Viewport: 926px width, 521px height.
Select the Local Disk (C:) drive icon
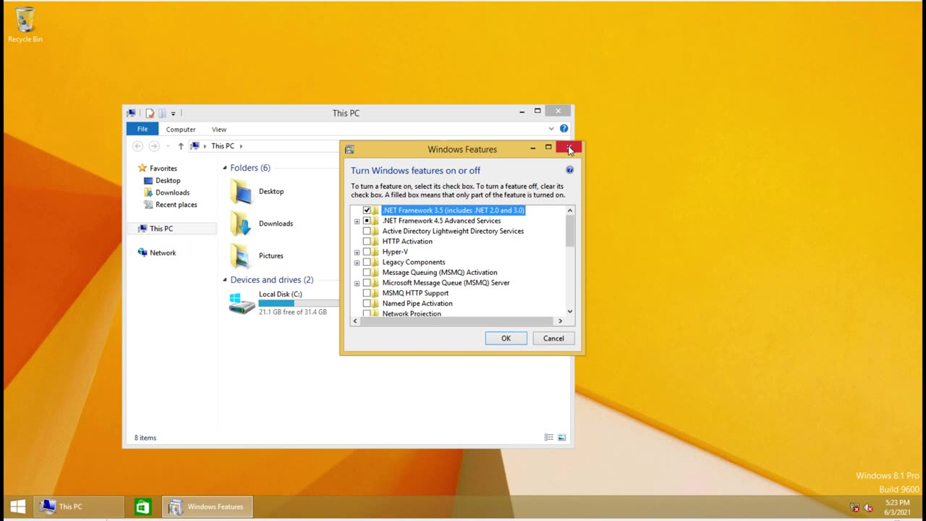[x=242, y=304]
